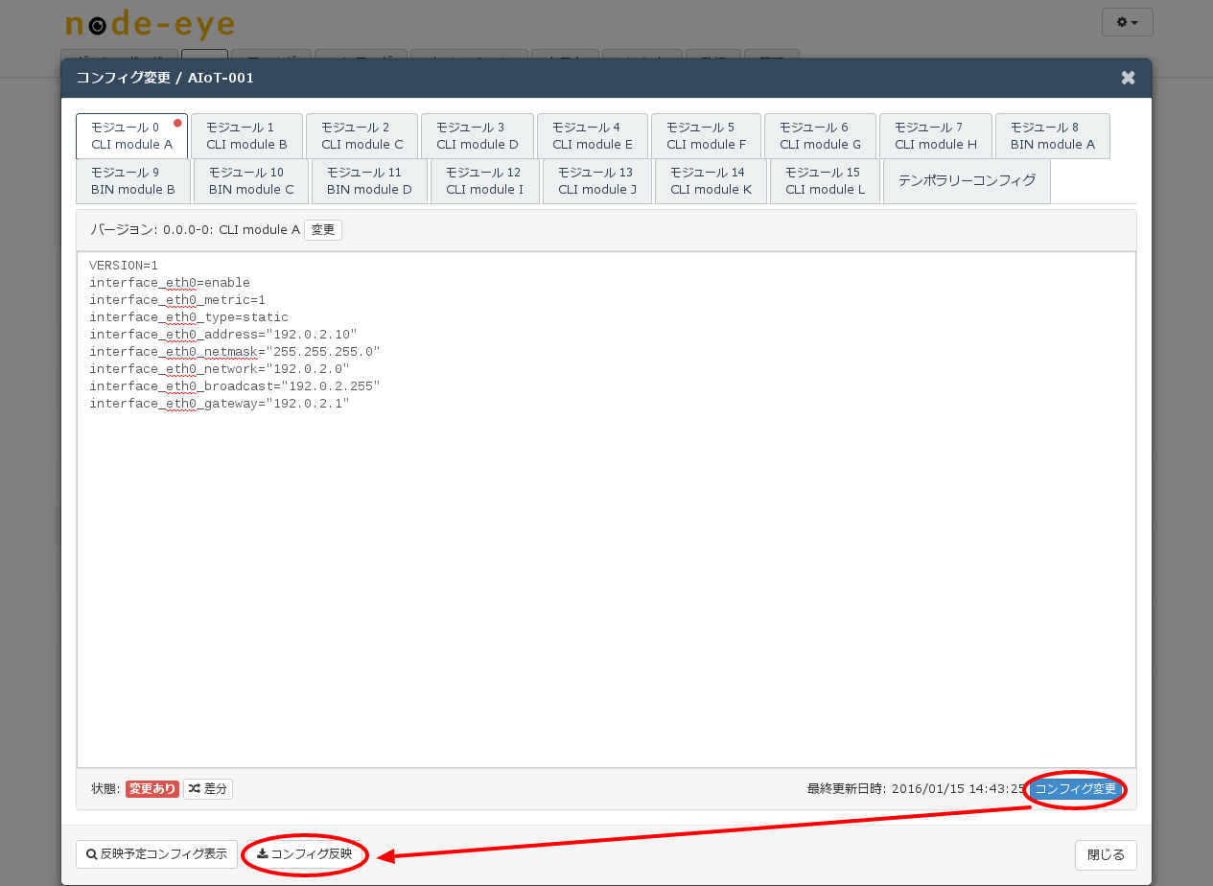The image size is (1213, 886).
Task: Open the gear settings dropdown
Action: 1128,22
